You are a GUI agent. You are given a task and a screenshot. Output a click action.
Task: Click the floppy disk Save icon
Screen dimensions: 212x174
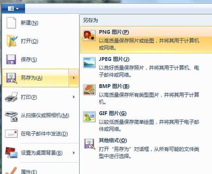pyautogui.click(x=11, y=59)
